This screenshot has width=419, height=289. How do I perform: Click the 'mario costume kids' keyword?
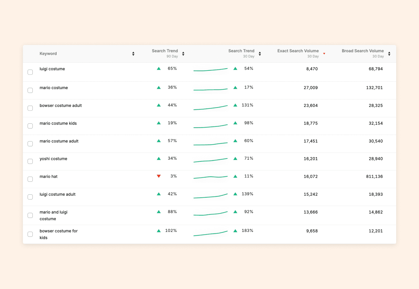(x=58, y=123)
